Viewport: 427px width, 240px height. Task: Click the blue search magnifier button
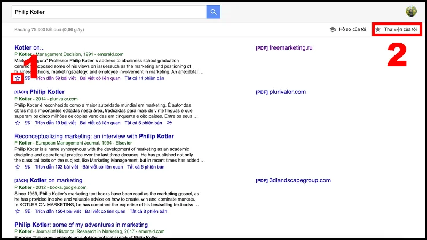point(213,12)
